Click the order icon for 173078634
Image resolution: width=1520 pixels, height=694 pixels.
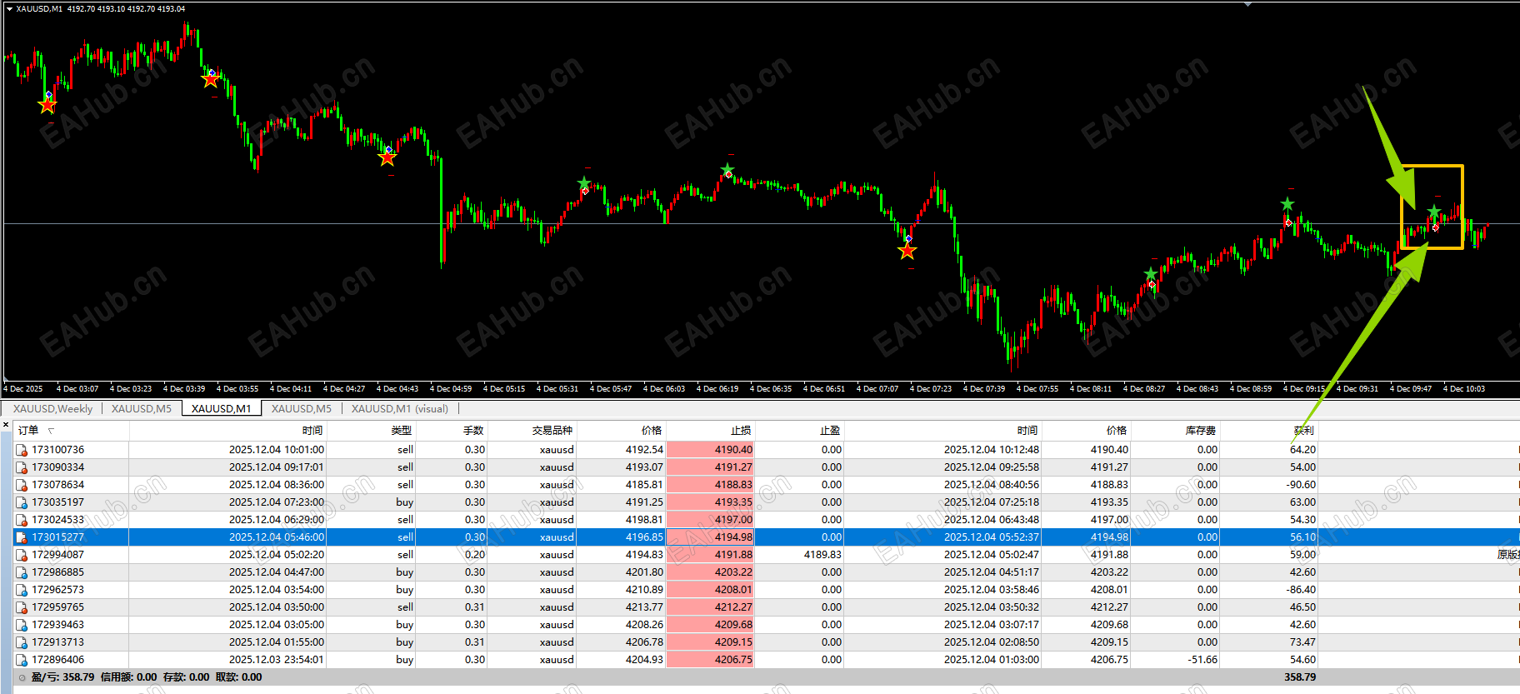(x=22, y=485)
